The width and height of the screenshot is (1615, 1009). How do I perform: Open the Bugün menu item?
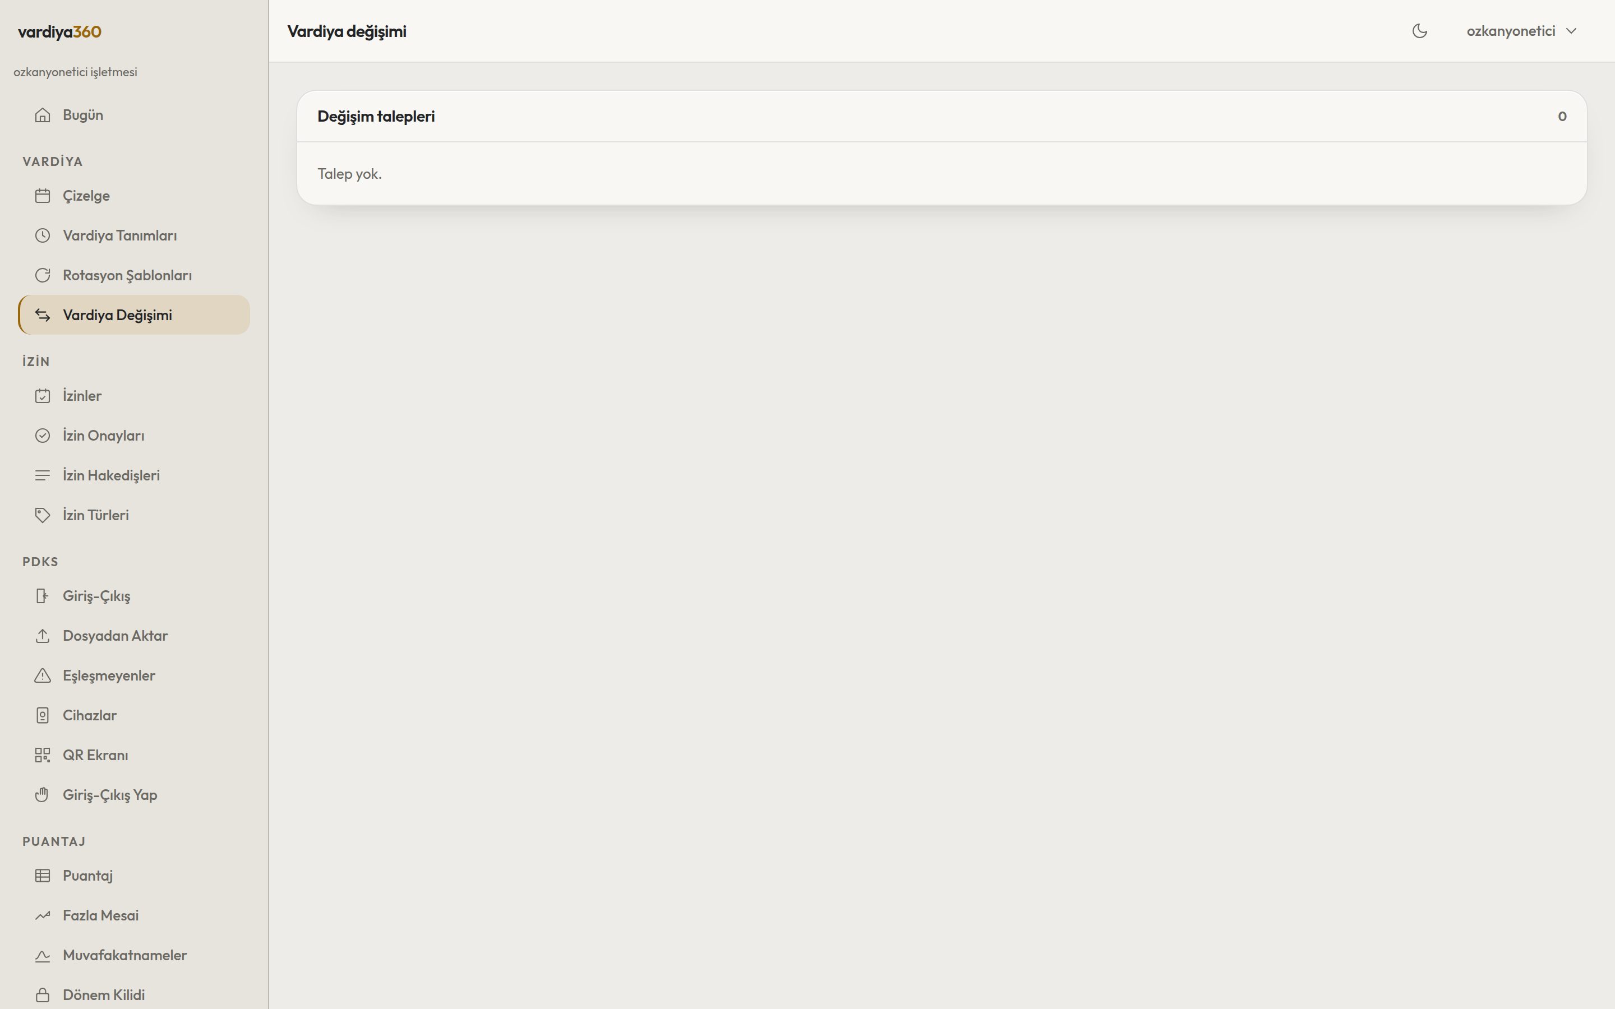(x=134, y=115)
